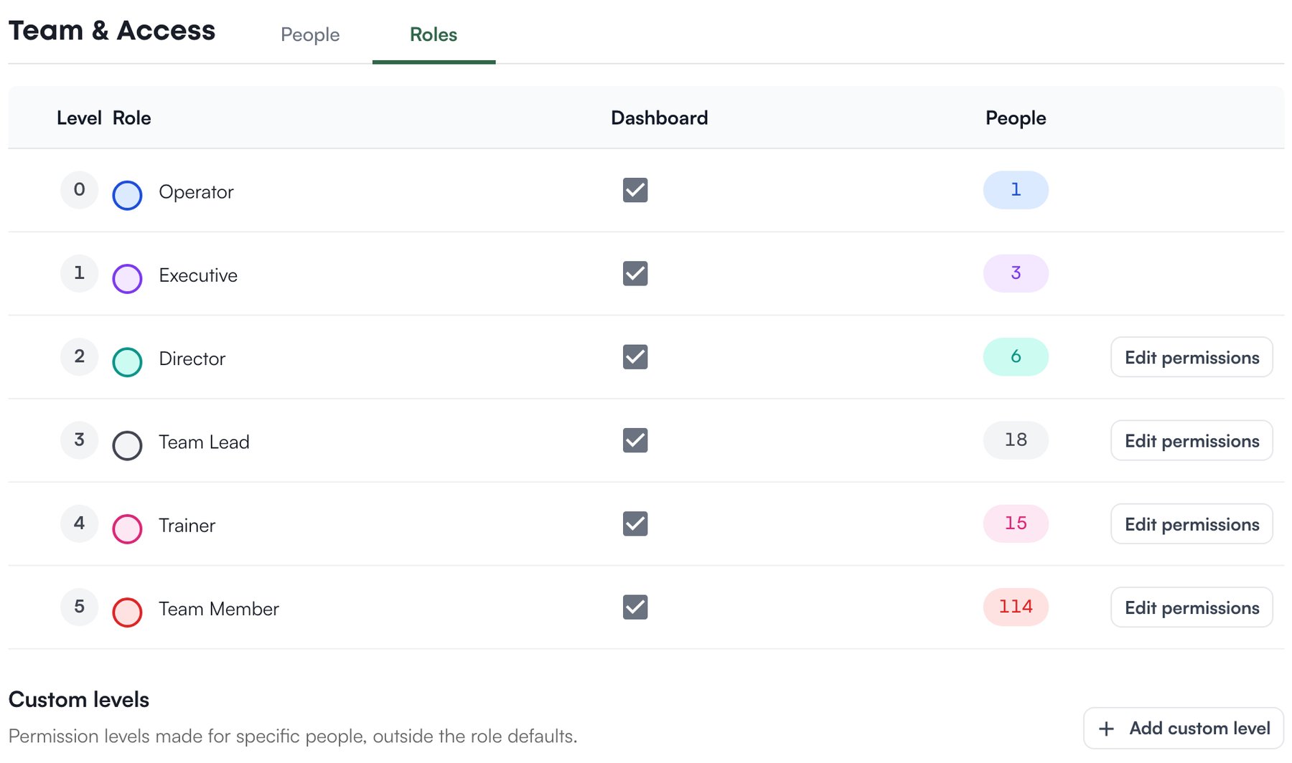Viewport: 1292px width, 763px height.
Task: Toggle Dashboard checkbox for Team Lead
Action: (635, 440)
